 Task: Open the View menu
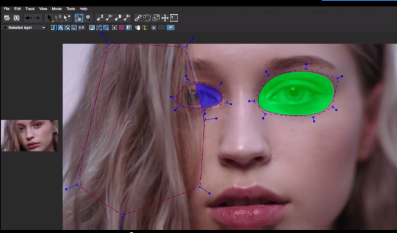[x=43, y=9]
